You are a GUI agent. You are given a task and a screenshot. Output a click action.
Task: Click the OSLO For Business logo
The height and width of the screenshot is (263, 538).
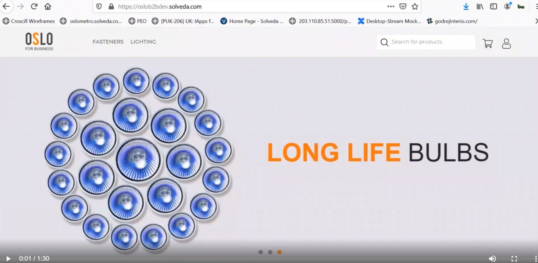click(x=39, y=42)
